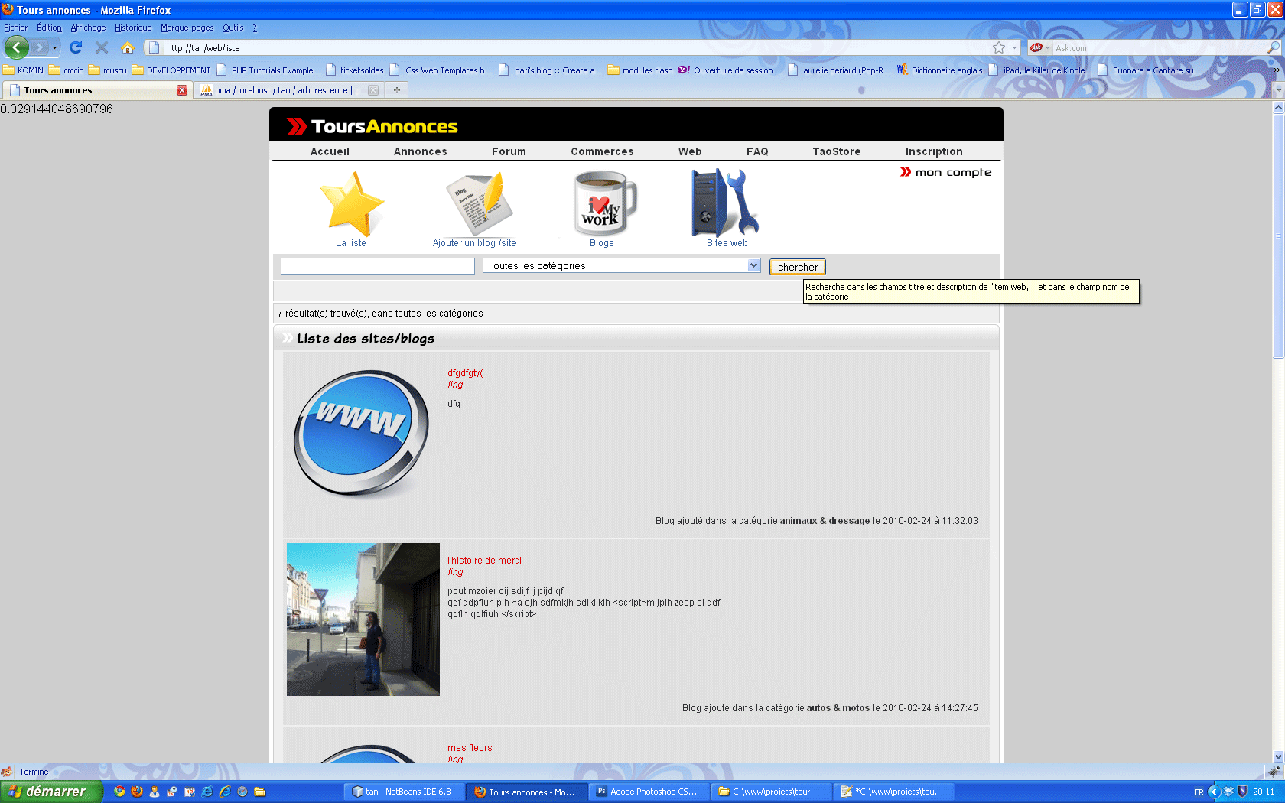Go to the Commerces navigation item
Viewport: 1285px width, 803px height.
click(x=602, y=151)
